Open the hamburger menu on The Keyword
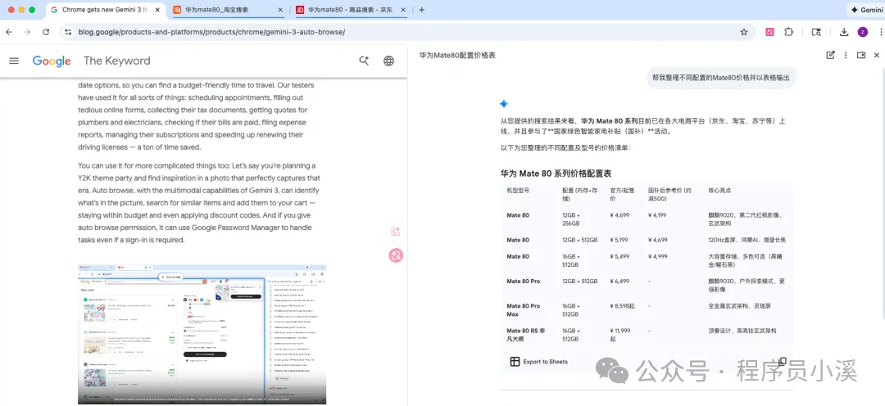885x406 pixels. coord(14,61)
